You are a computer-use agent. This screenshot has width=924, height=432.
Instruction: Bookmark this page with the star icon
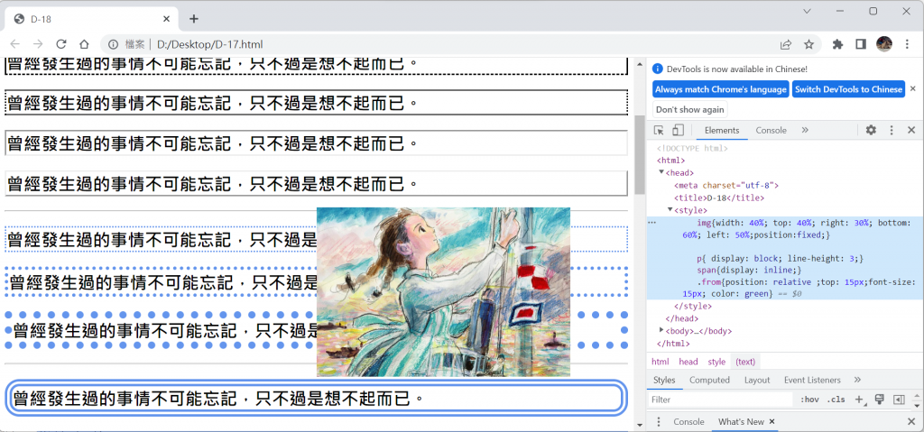point(809,44)
